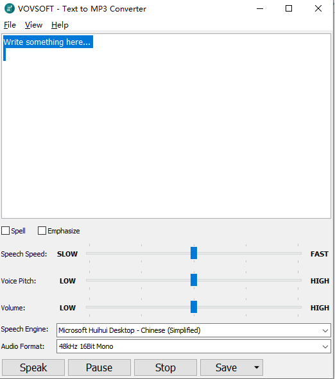
Task: Click the Stop button
Action: pos(166,367)
